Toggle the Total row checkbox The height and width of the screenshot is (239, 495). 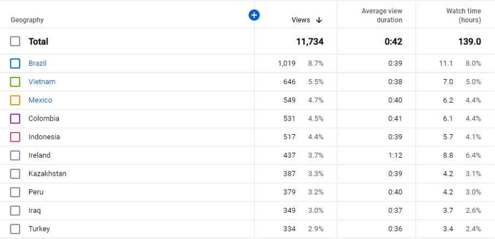tap(15, 41)
